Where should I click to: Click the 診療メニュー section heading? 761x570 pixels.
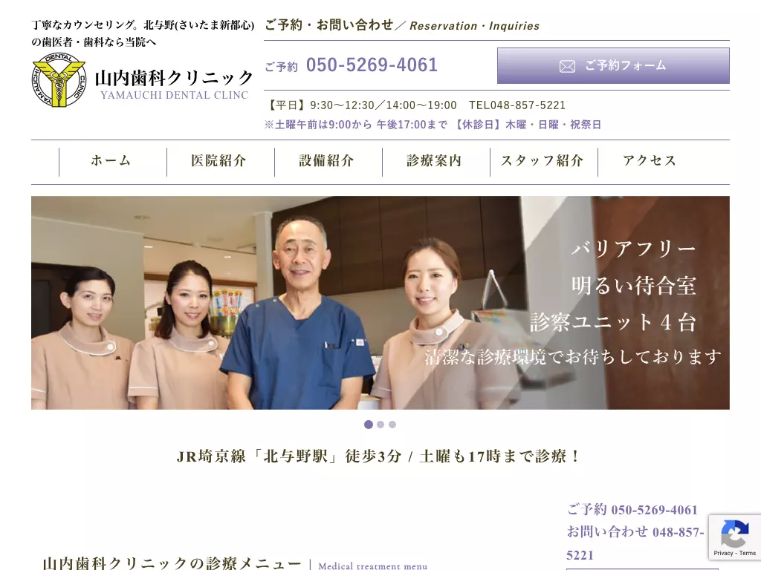(172, 563)
